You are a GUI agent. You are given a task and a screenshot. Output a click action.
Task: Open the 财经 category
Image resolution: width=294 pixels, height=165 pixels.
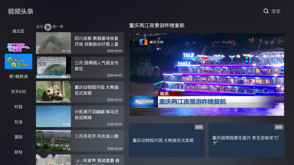pos(18,152)
